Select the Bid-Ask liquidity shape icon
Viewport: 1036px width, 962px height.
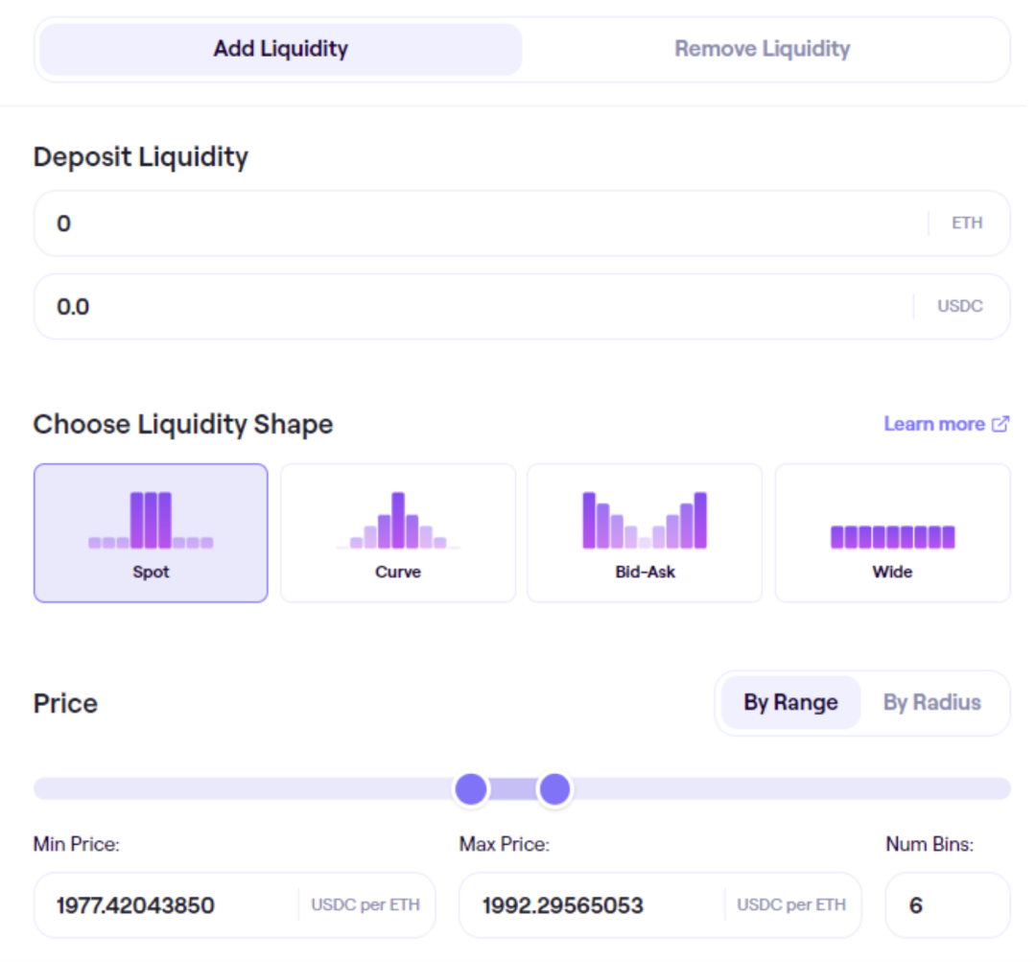[x=644, y=518]
